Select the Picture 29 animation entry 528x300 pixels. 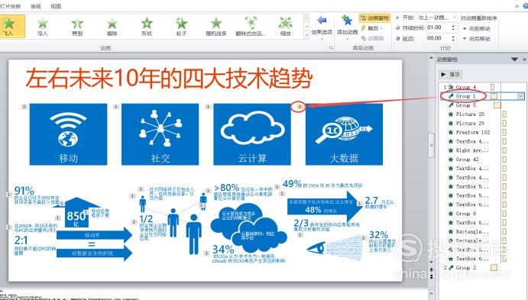[469, 124]
